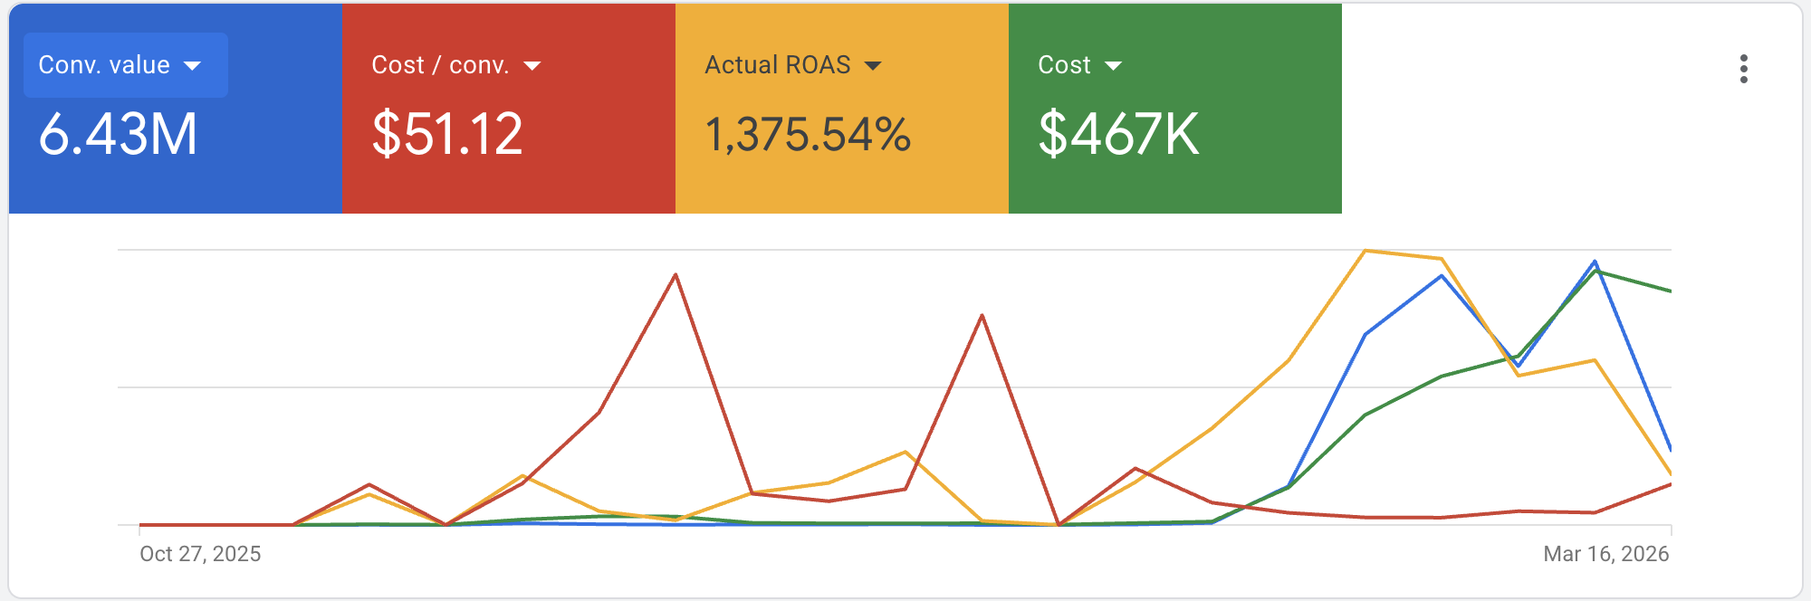
Task: Click the second red line spike
Action: tap(982, 315)
